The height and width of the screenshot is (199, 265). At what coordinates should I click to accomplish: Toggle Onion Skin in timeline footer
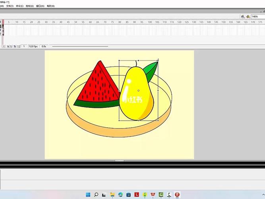pyautogui.click(x=8, y=46)
